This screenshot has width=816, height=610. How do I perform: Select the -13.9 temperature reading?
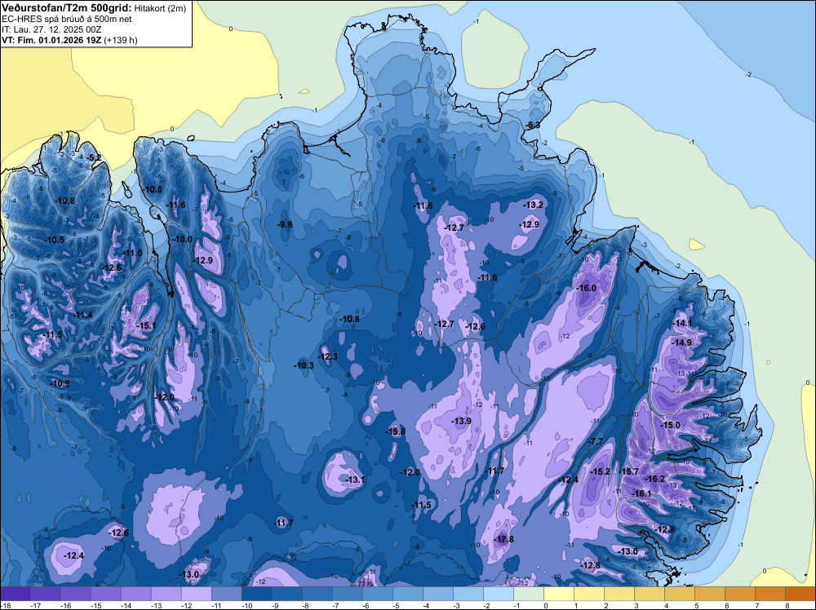click(x=462, y=421)
